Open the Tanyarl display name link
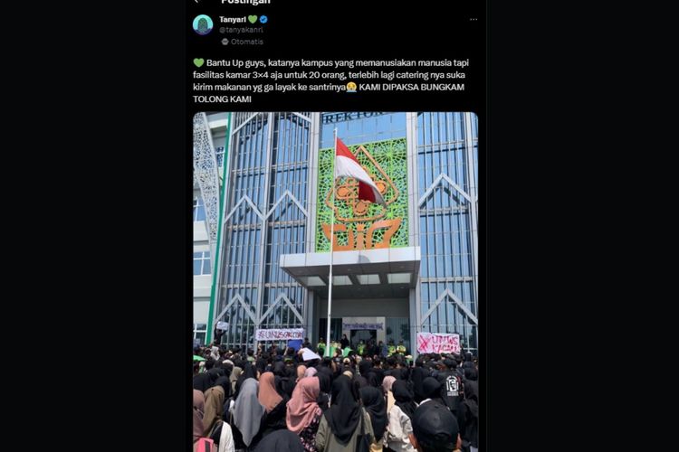The width and height of the screenshot is (679, 452). (x=233, y=20)
